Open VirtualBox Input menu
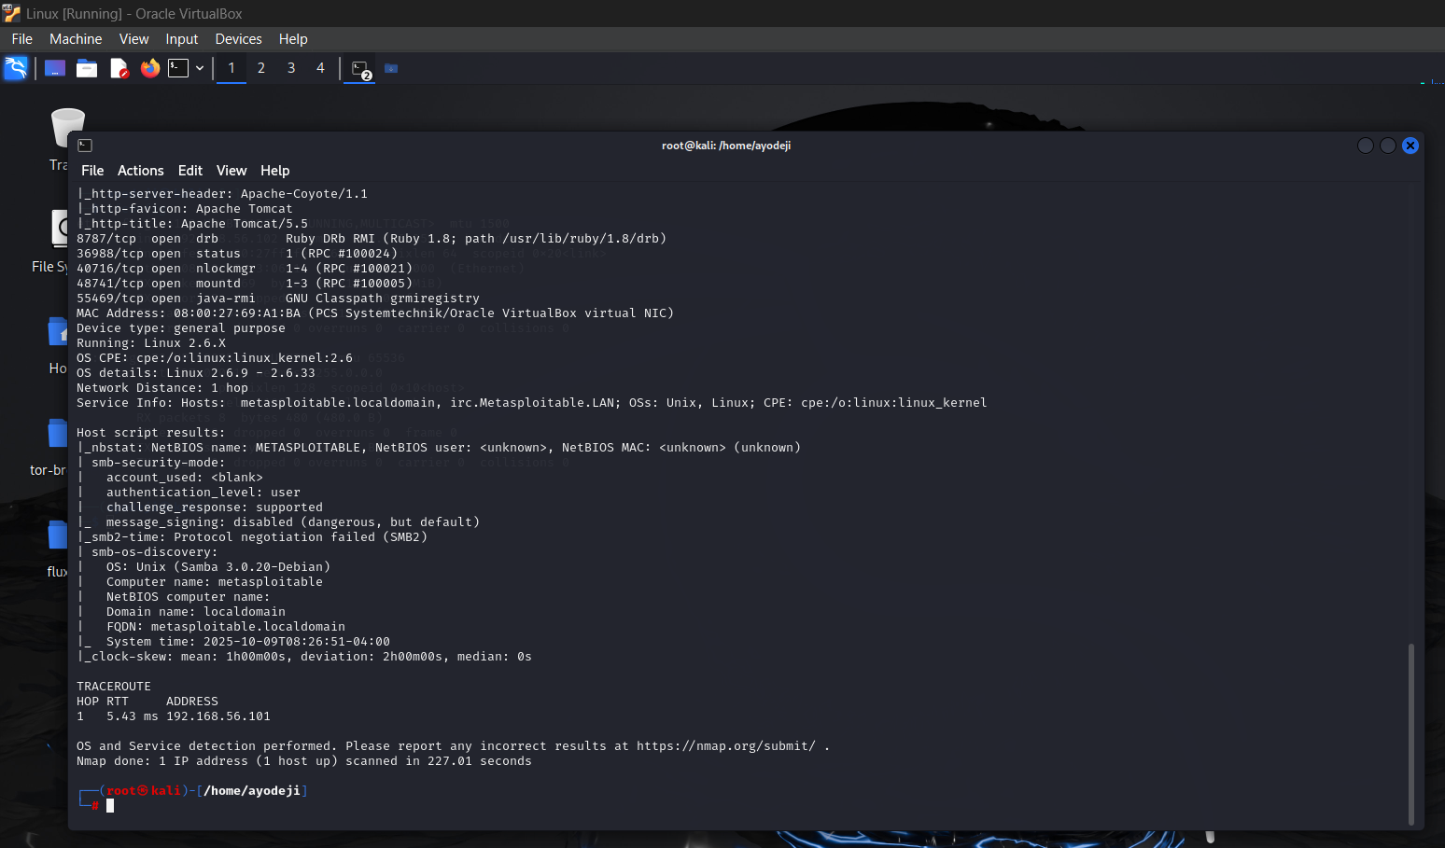The height and width of the screenshot is (848, 1445). [x=182, y=39]
